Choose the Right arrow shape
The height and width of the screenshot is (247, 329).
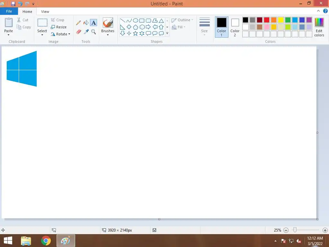(x=148, y=27)
